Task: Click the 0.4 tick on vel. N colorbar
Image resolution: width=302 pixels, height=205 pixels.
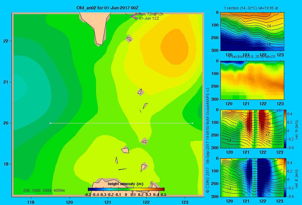Action: (290, 114)
